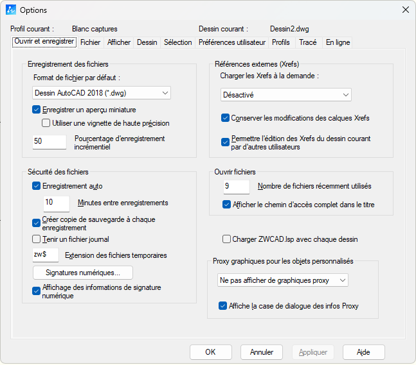Image resolution: width=416 pixels, height=365 pixels.
Task: Open the Proxy graphiques dropdown list
Action: point(283,280)
